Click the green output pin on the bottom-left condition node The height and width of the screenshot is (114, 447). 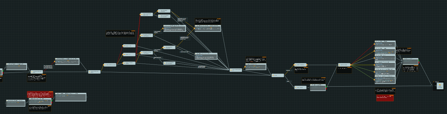(x=52, y=100)
